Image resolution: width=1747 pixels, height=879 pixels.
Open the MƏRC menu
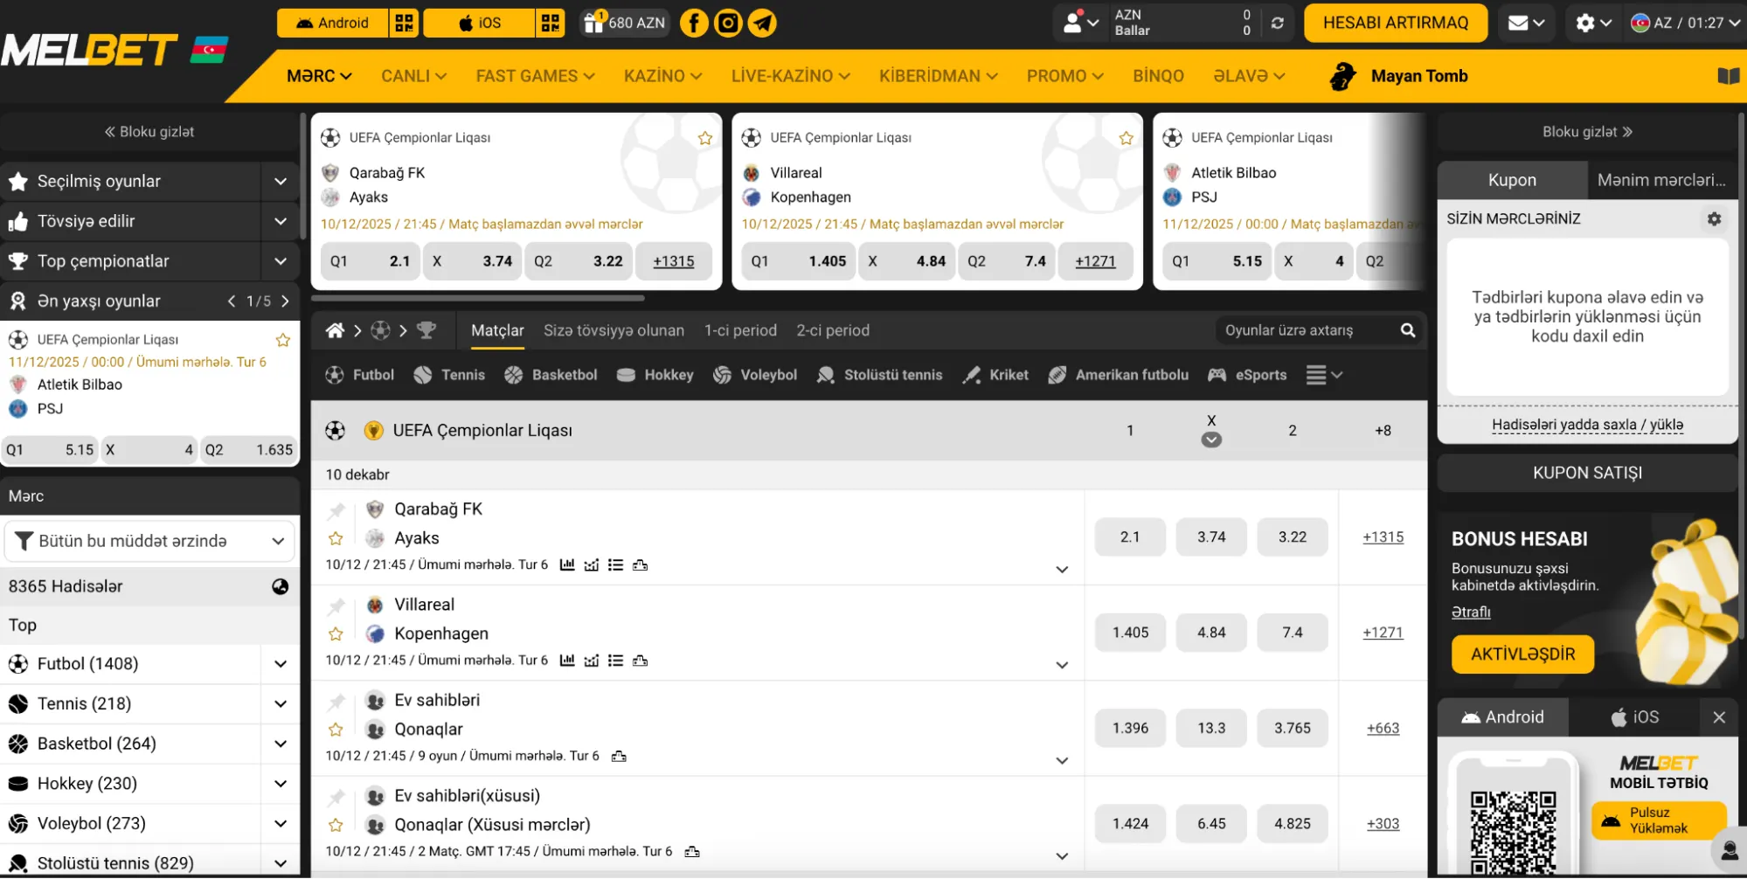319,76
